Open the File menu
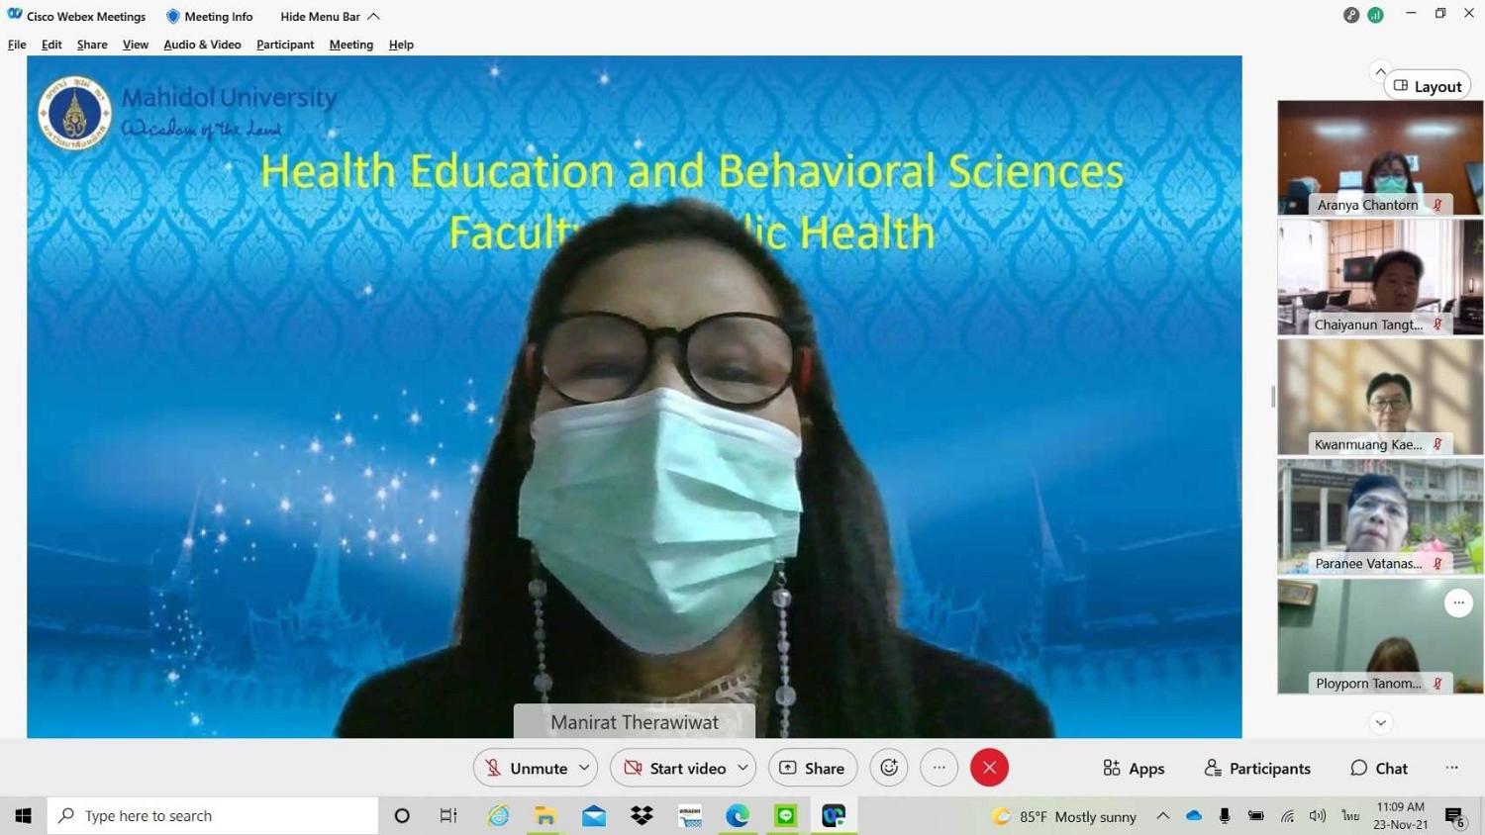 click(17, 45)
